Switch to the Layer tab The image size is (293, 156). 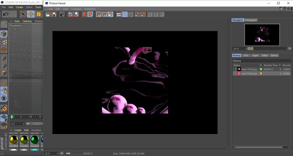click(x=255, y=55)
